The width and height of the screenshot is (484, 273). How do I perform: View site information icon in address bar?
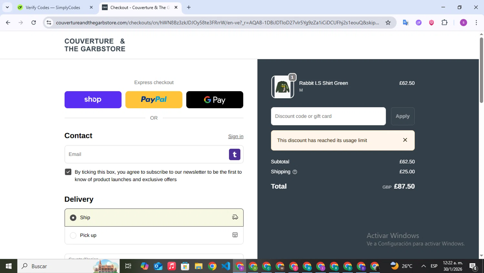[49, 23]
